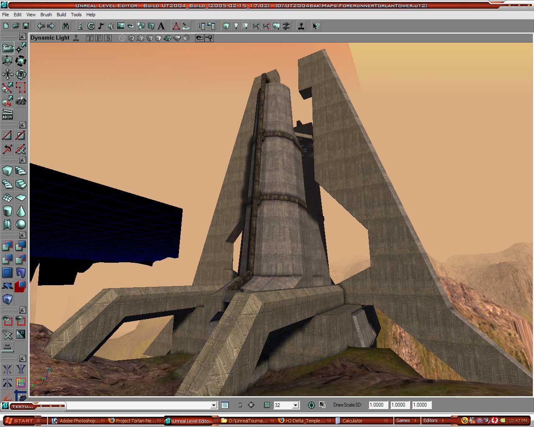Click the CSG Add brush icon
The image size is (534, 427).
[x=8, y=246]
